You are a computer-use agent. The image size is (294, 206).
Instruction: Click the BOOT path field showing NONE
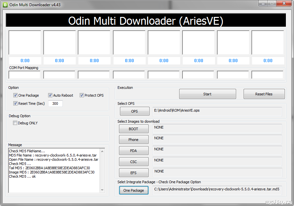pyautogui.click(x=217, y=129)
